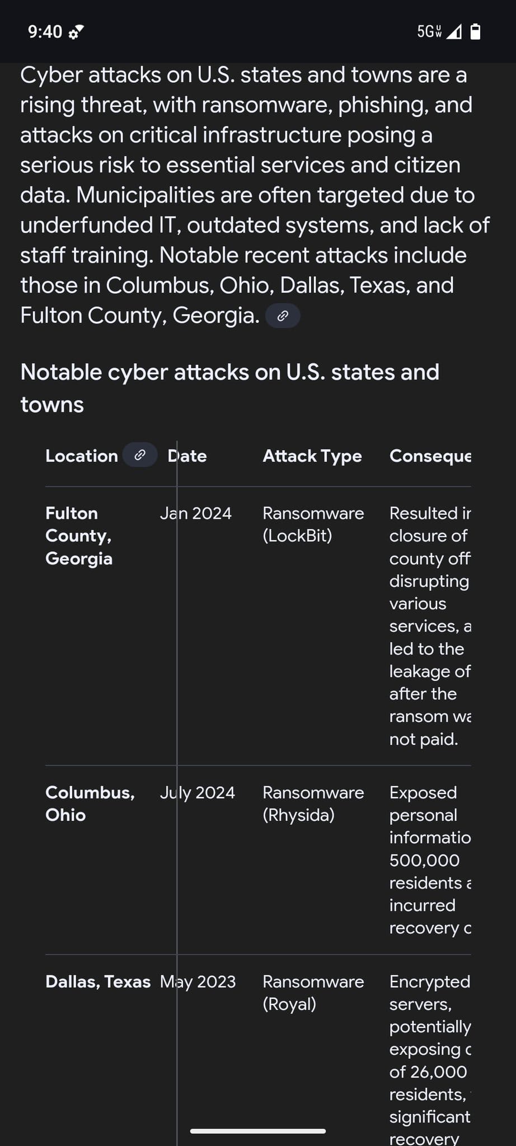
Task: Select the Attack Type column header
Action: (312, 456)
